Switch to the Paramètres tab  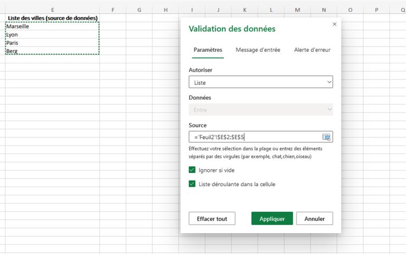pyautogui.click(x=208, y=50)
